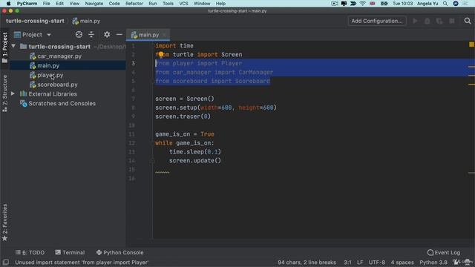Screen dimensions: 475x267
Task: Open the Tools menu
Action: tap(168, 4)
